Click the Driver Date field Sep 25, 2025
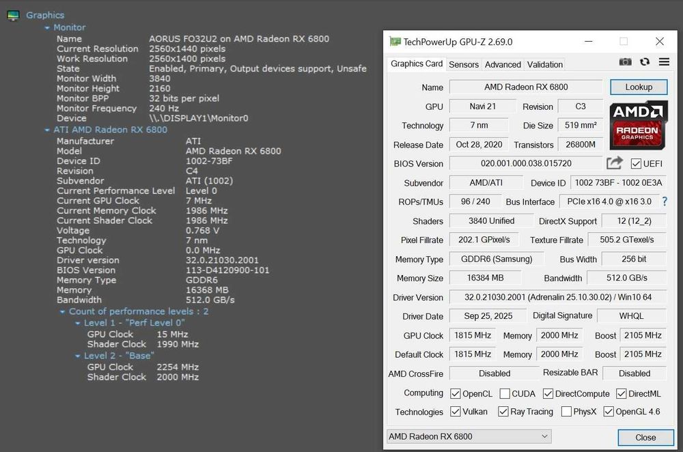Viewport: 683px width, 452px height. point(488,316)
